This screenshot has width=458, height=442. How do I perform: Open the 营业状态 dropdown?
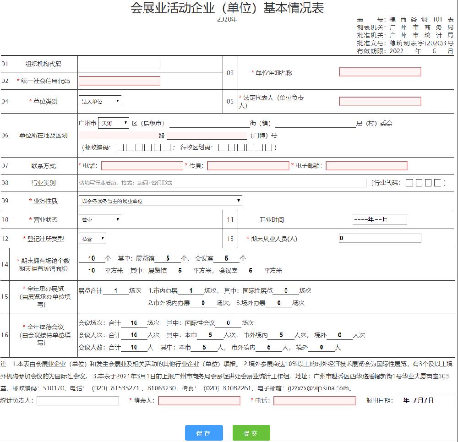tap(100, 219)
